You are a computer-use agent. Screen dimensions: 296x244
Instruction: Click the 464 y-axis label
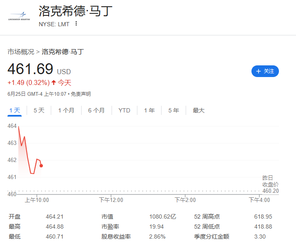click(12, 126)
